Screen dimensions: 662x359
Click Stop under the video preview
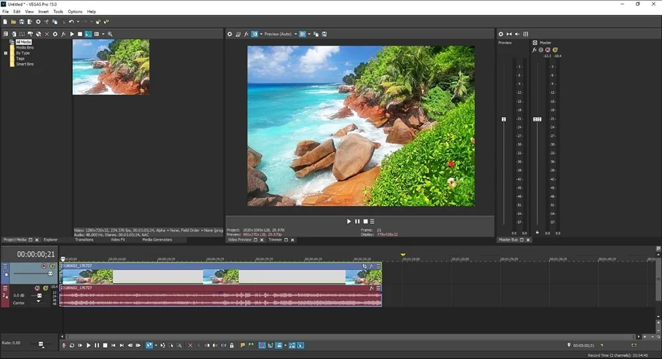365,221
